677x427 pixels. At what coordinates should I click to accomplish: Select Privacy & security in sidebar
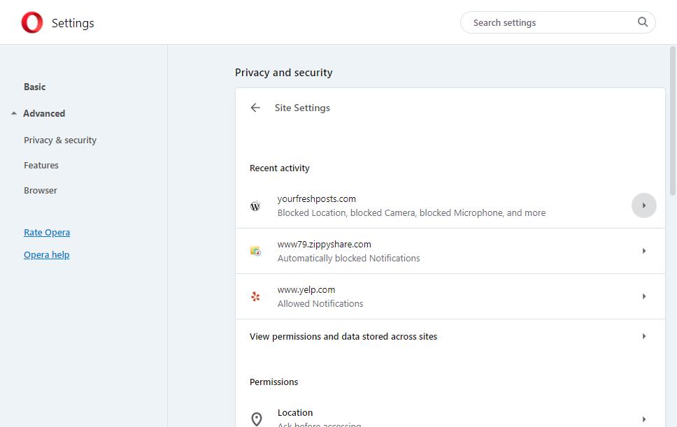coord(60,140)
